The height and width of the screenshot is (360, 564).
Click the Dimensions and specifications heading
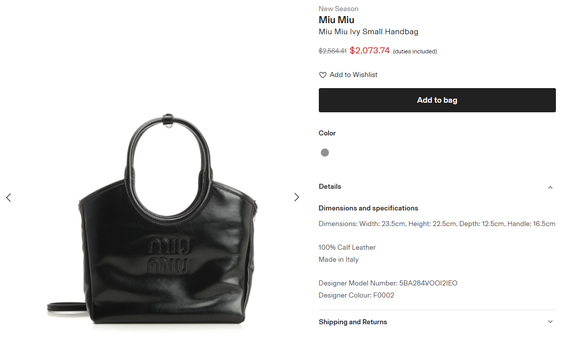(x=368, y=208)
